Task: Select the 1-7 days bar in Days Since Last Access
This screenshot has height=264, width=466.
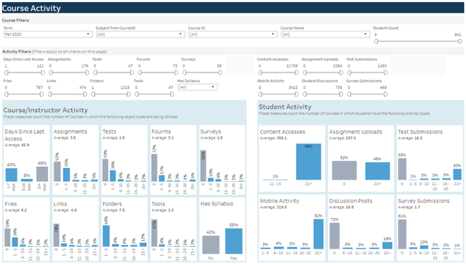Action: click(11, 175)
